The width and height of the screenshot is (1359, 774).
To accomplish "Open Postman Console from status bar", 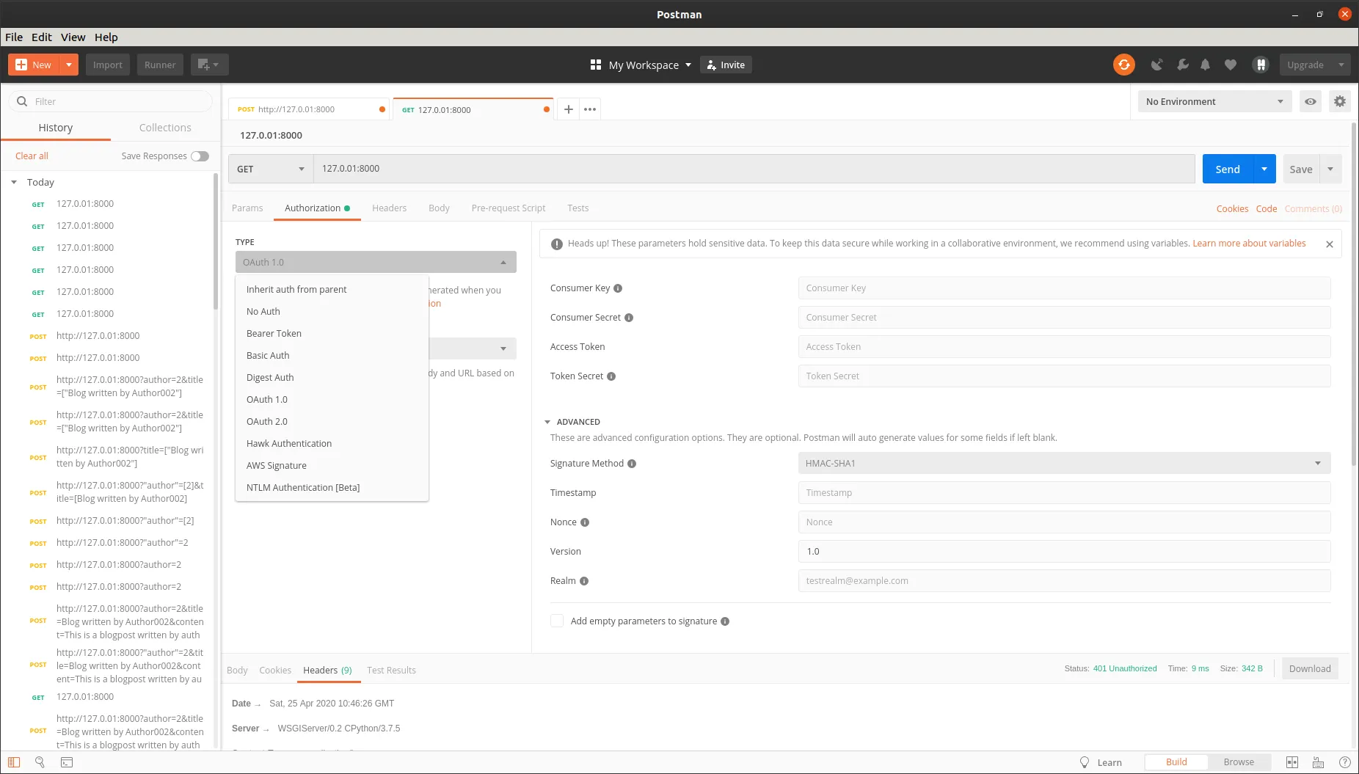I will [x=67, y=762].
